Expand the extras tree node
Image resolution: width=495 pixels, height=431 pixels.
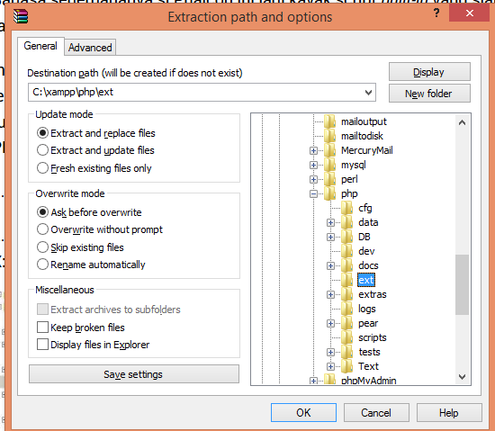tap(330, 295)
